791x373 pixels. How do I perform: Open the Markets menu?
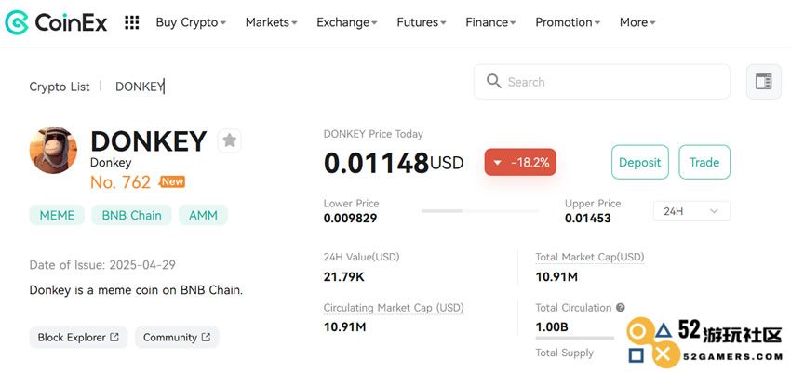pos(272,22)
